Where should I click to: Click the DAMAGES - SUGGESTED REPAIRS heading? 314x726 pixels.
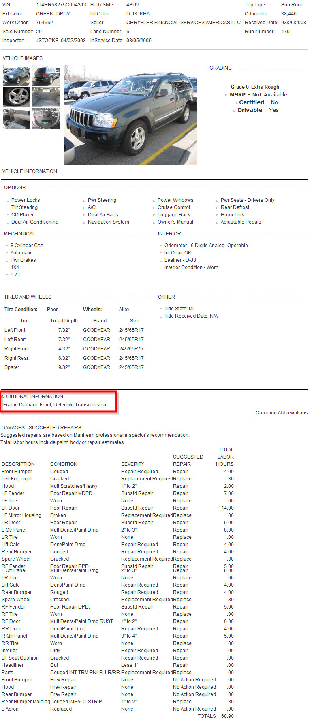coord(41,428)
